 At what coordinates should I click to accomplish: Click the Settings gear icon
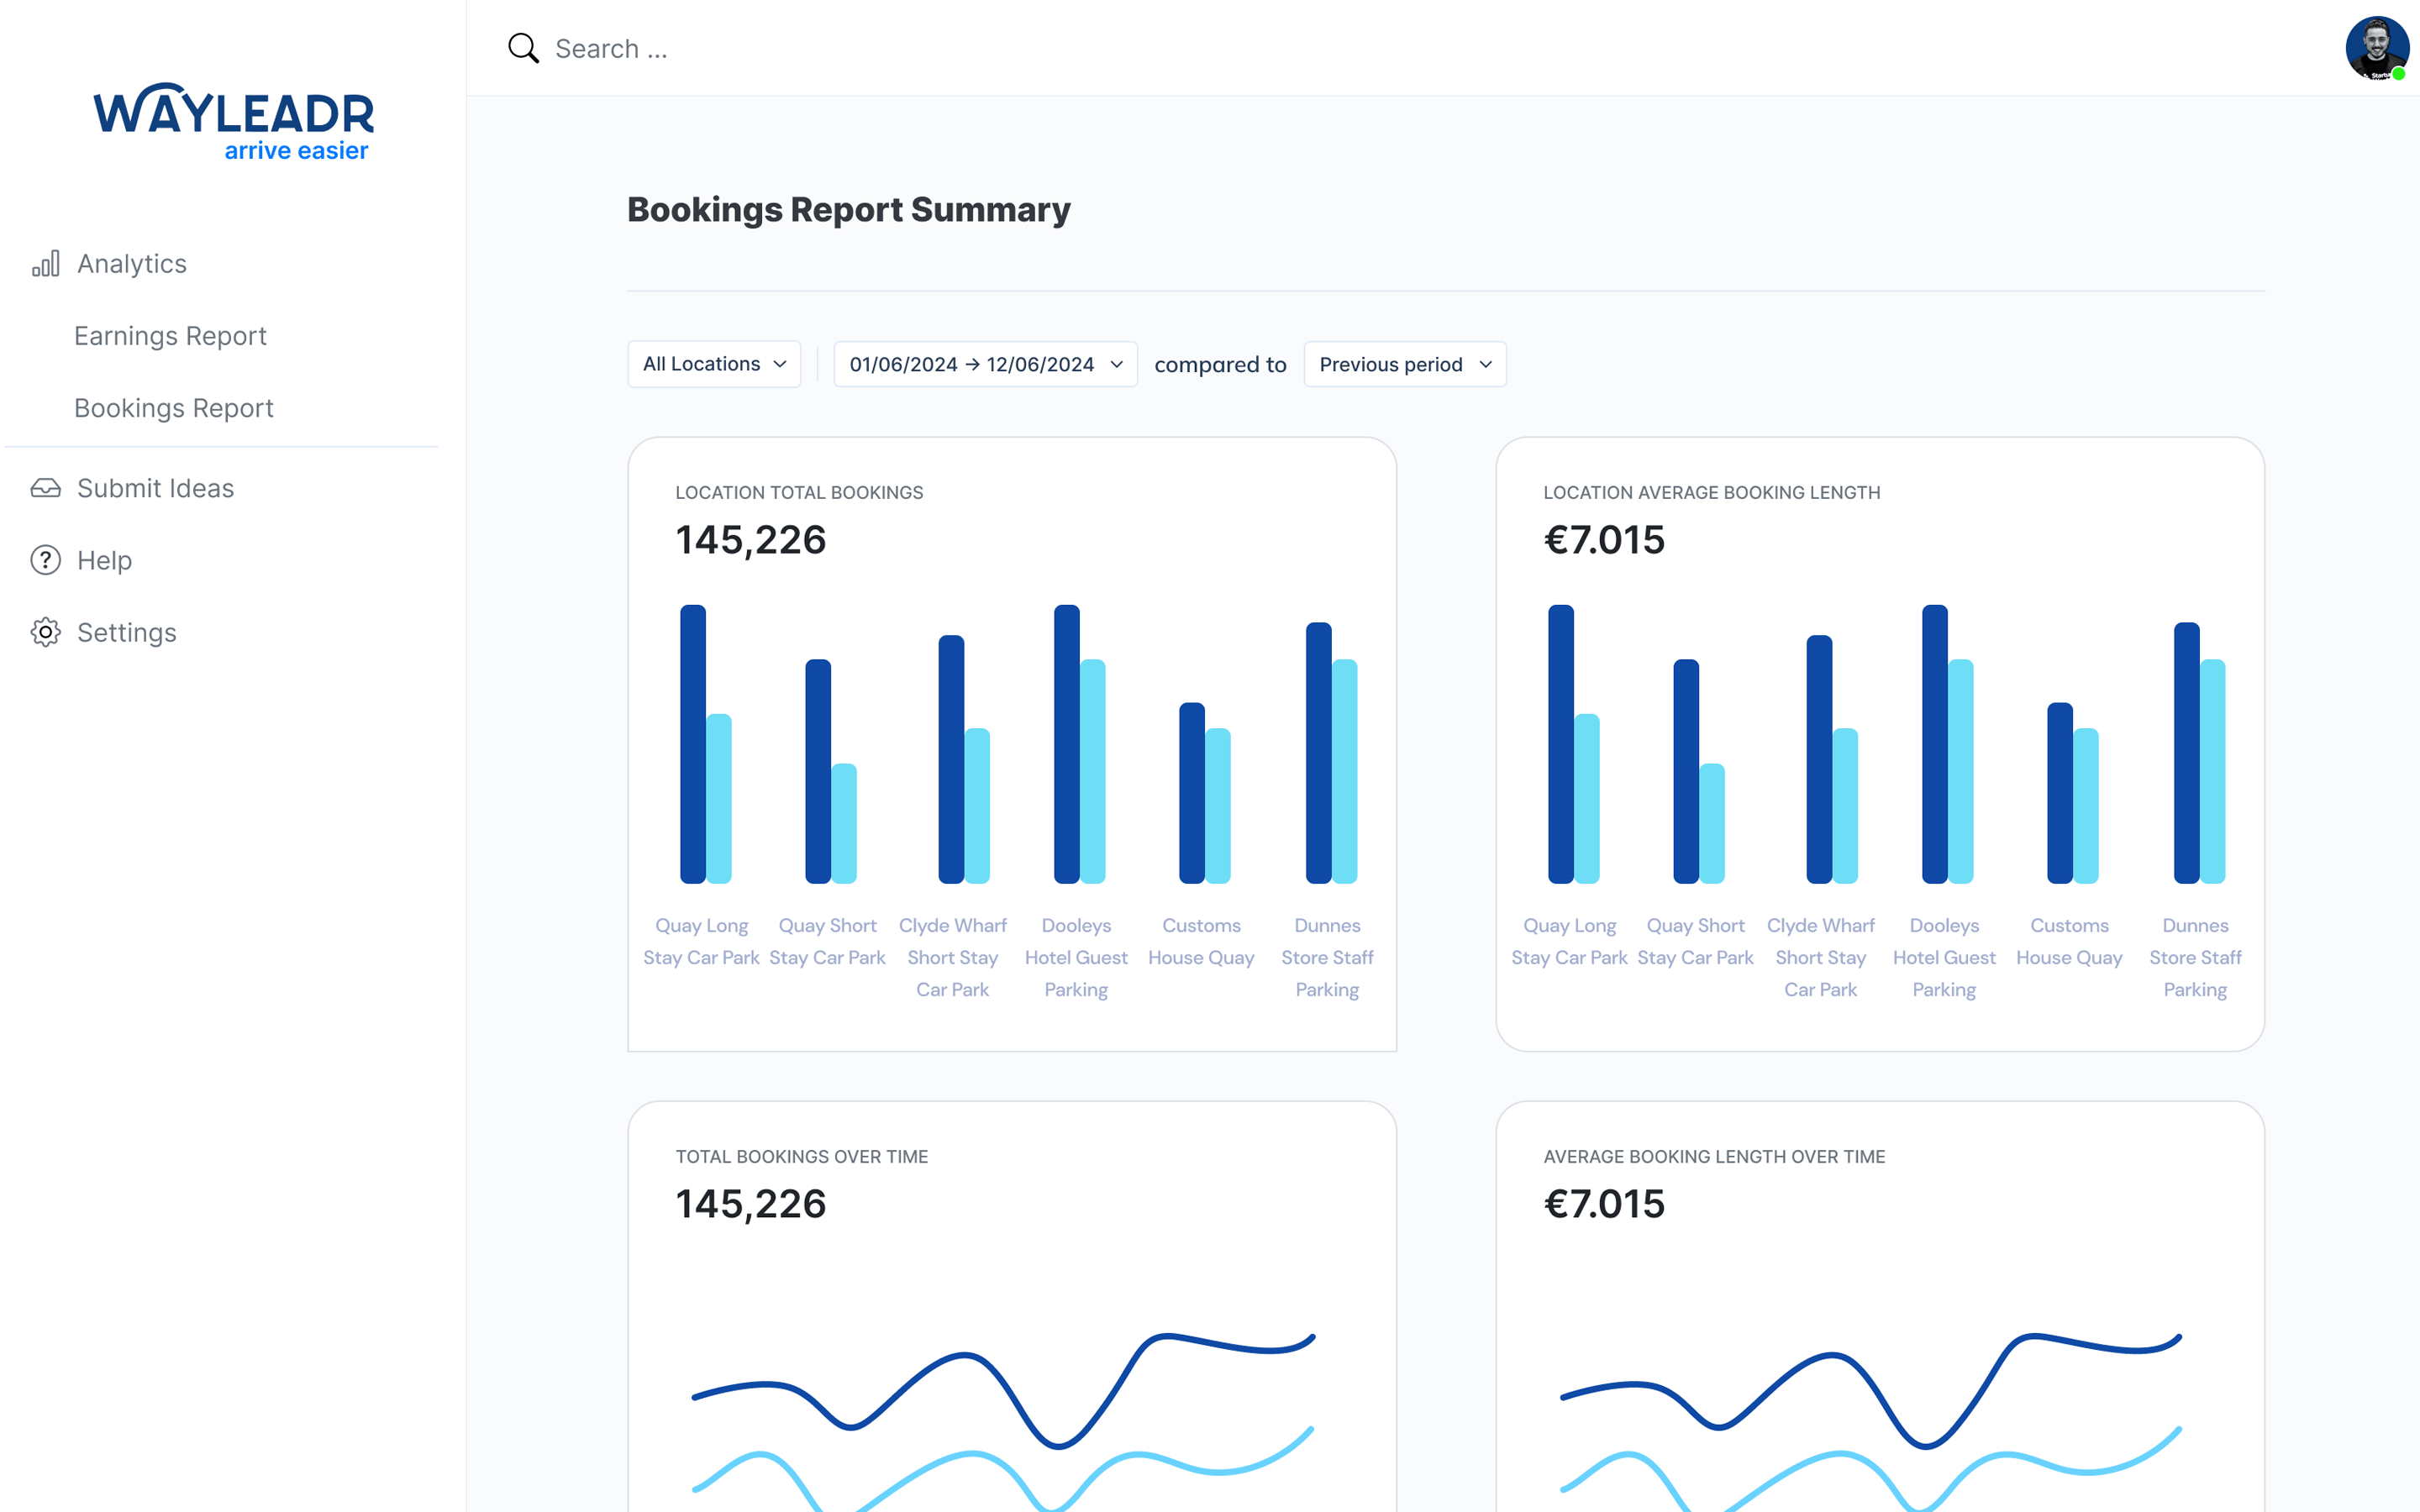pos(45,632)
